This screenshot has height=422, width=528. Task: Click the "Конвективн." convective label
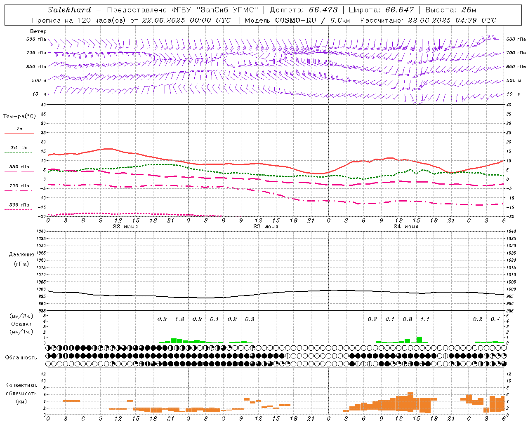[x=21, y=385]
